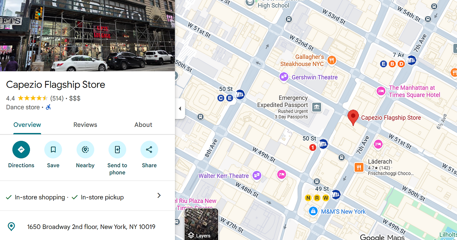Click the 4.4 star rating stars
Screen dimensions: 457x240
(32, 98)
